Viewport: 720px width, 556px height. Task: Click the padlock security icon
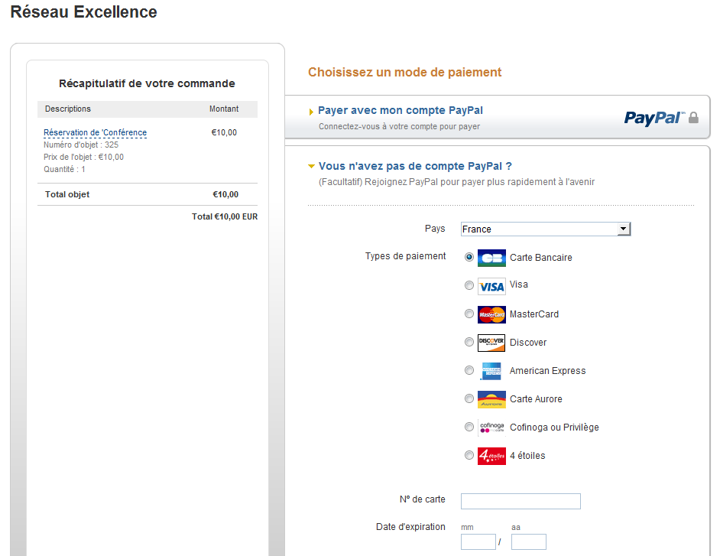pyautogui.click(x=693, y=118)
